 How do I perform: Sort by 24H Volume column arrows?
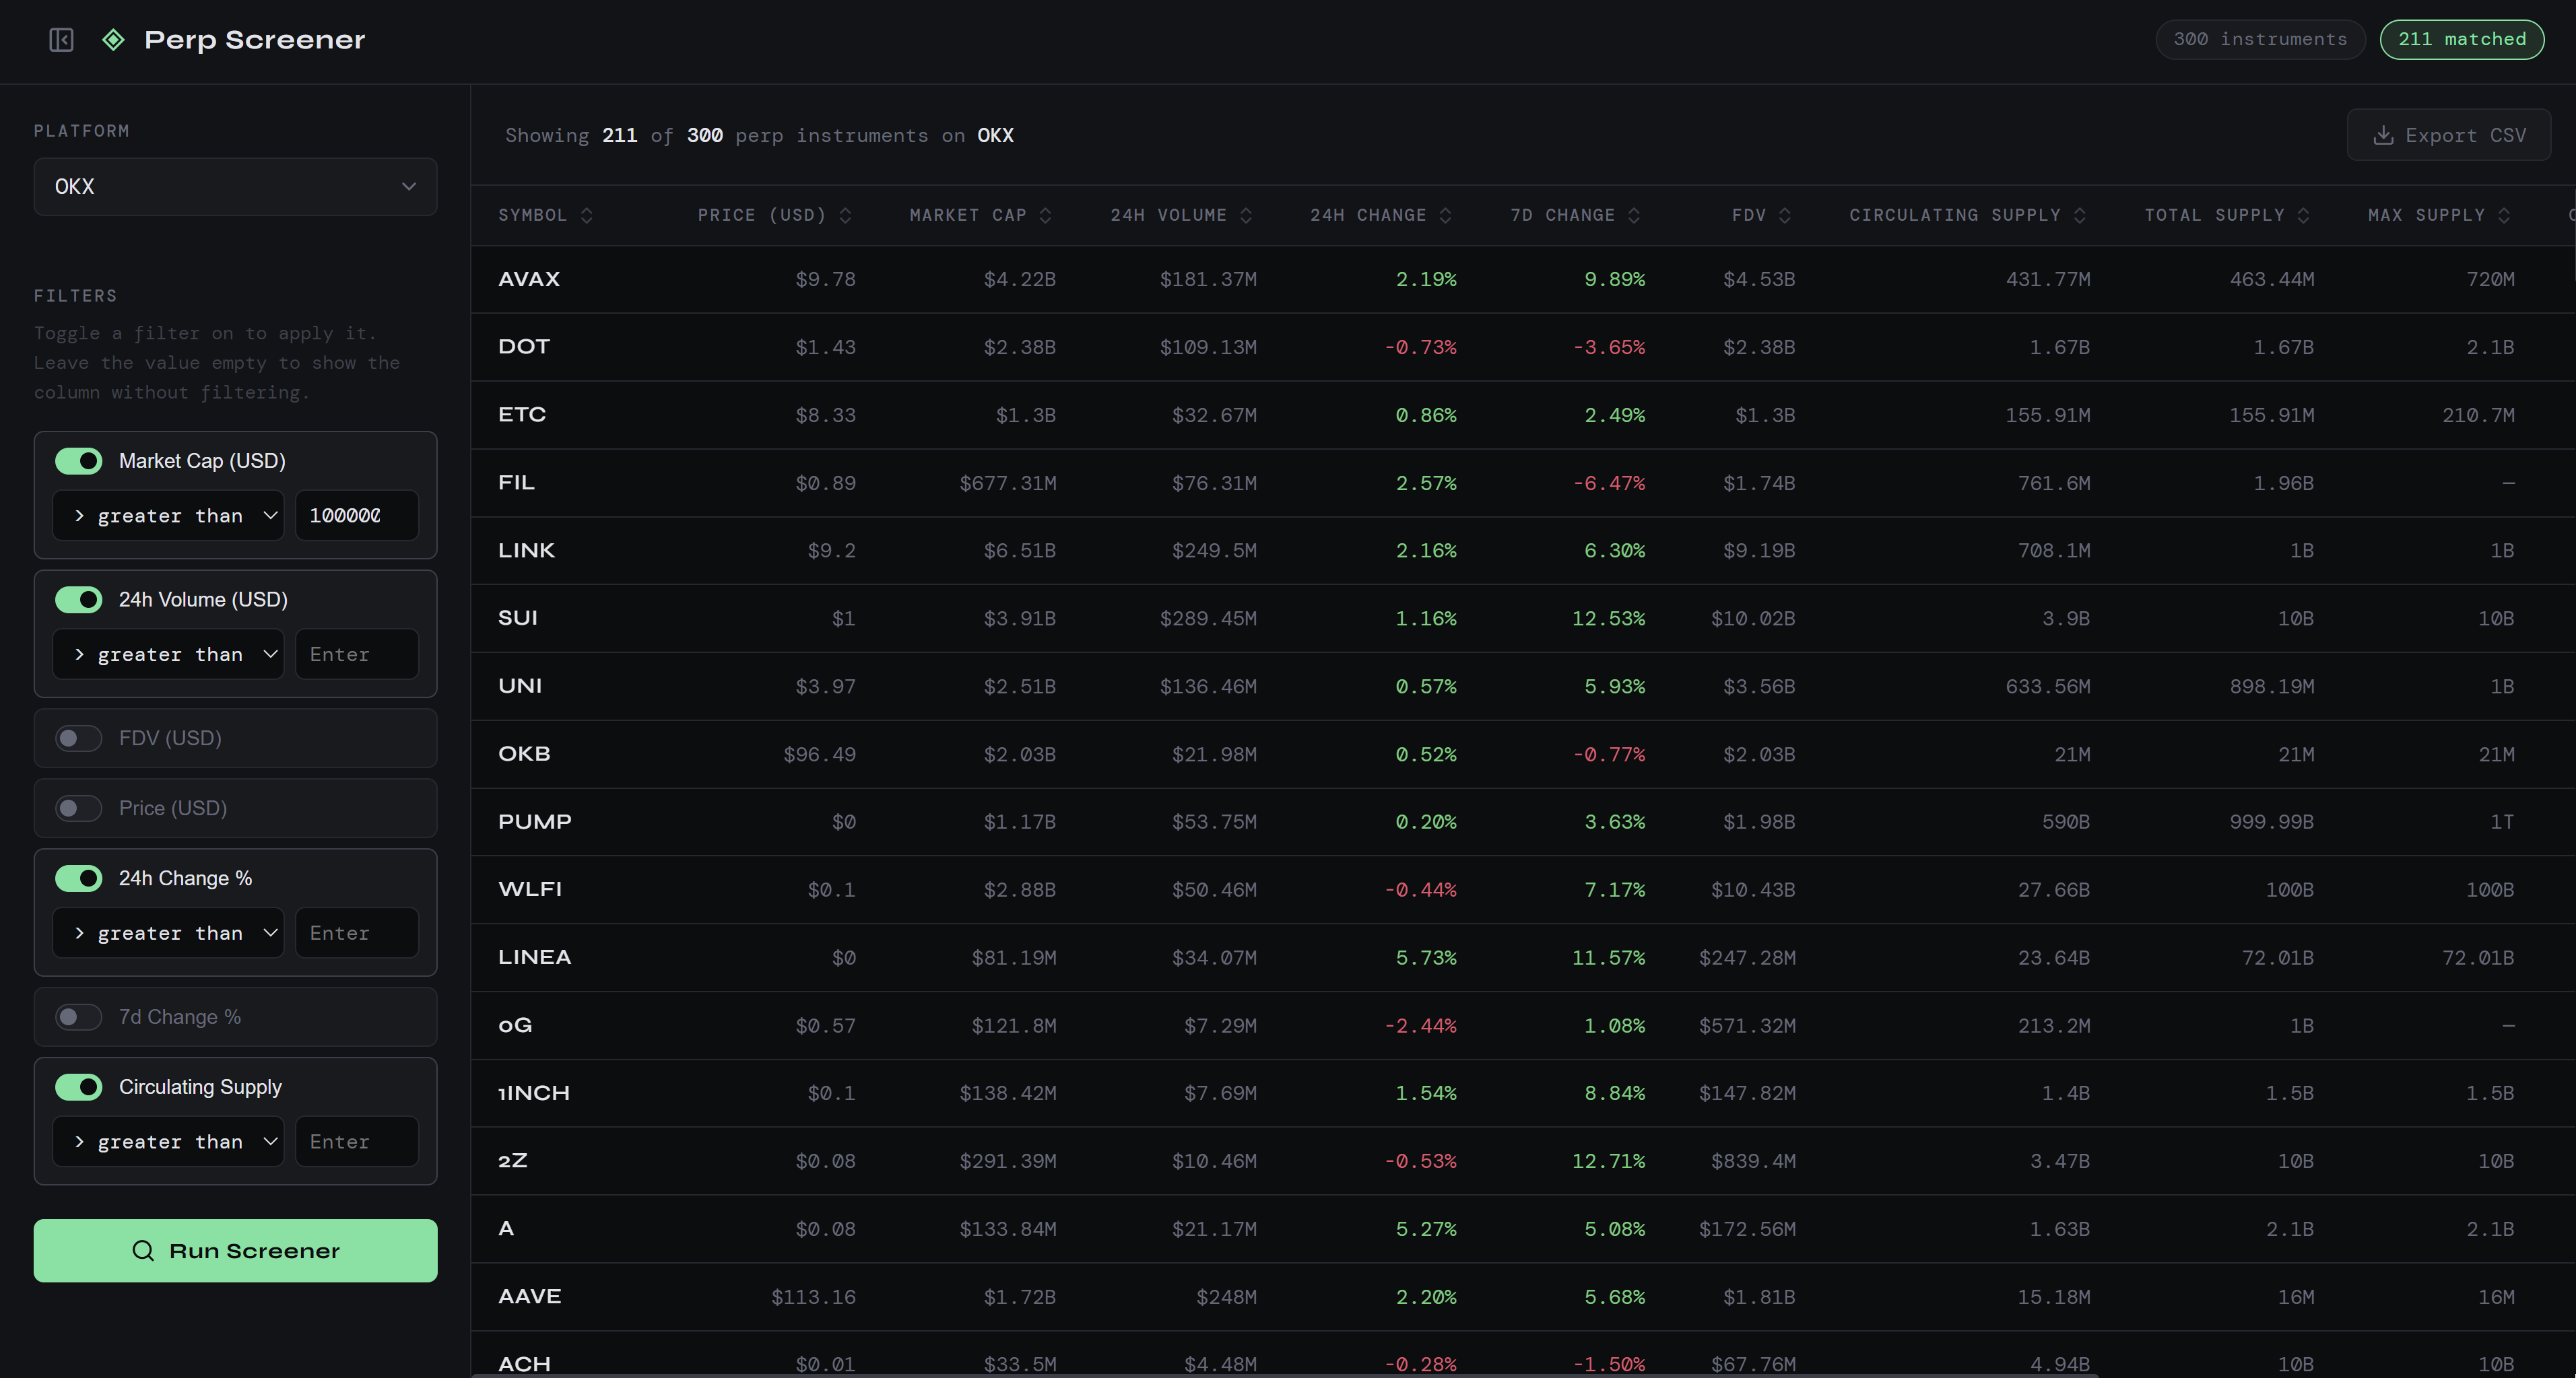point(1245,216)
